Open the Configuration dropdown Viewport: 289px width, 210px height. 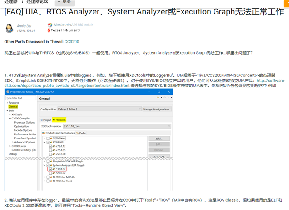[99, 109]
